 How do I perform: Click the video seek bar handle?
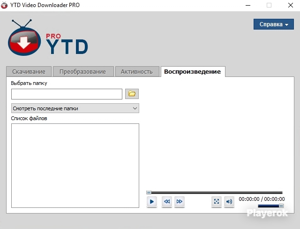(149, 192)
